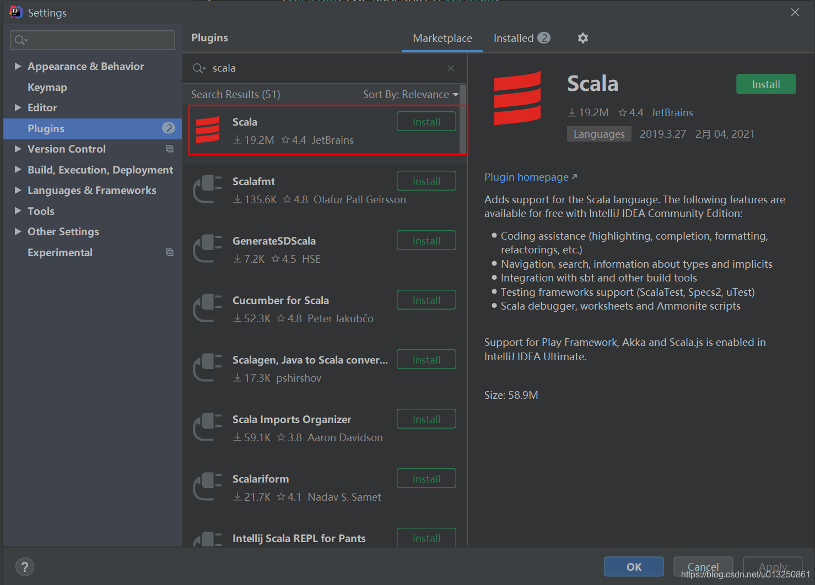The image size is (815, 585).
Task: Open the help question mark button
Action: click(x=25, y=567)
